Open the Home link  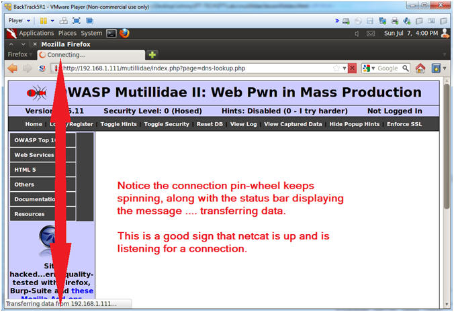coord(34,124)
